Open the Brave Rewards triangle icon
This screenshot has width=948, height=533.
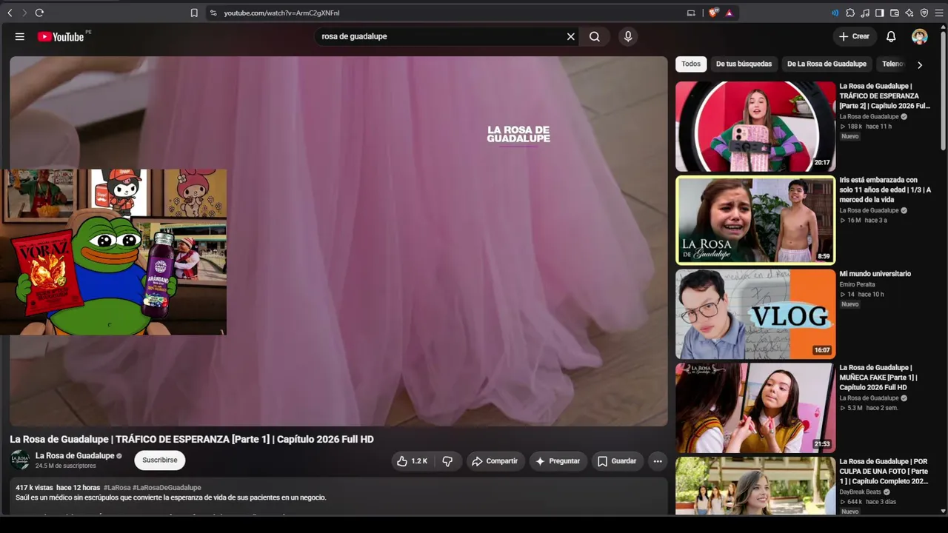point(730,13)
